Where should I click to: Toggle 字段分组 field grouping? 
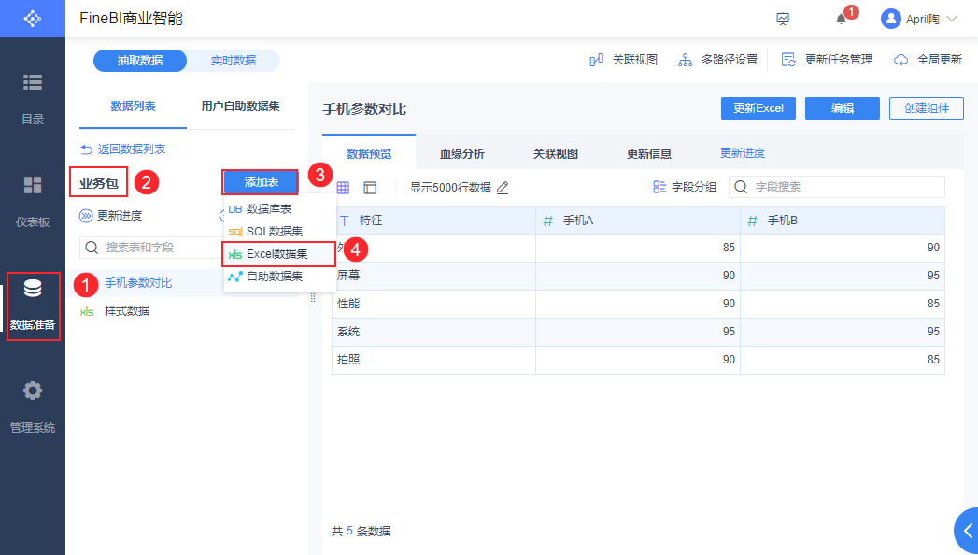tap(685, 187)
